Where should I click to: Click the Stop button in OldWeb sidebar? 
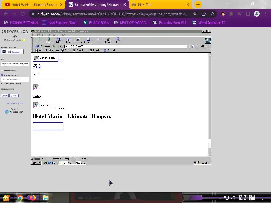5,96
